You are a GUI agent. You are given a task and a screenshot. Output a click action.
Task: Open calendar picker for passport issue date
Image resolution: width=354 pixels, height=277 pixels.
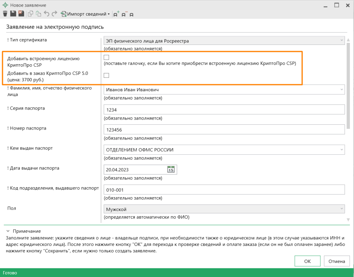pyautogui.click(x=171, y=170)
